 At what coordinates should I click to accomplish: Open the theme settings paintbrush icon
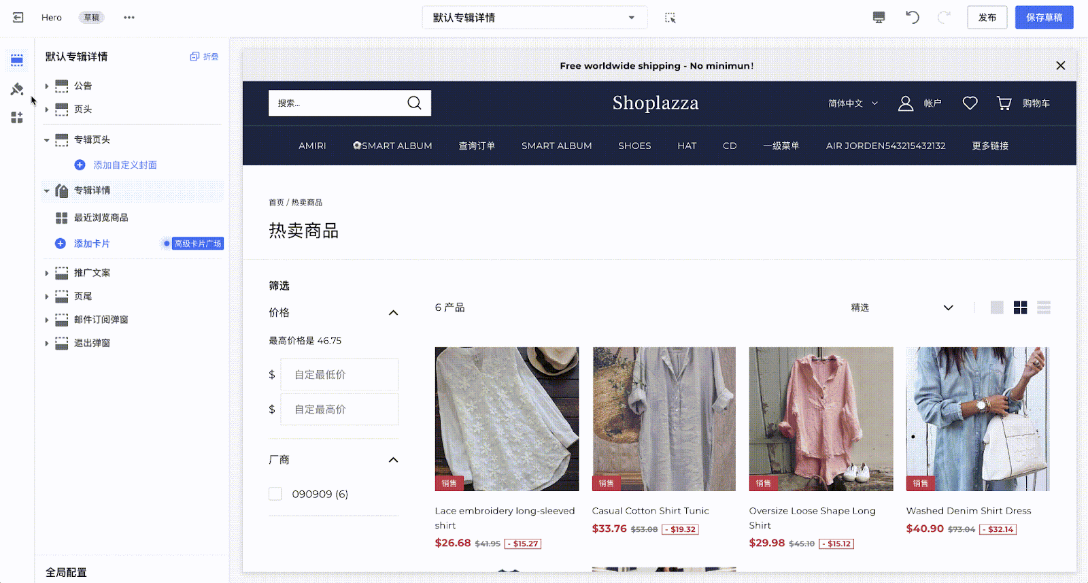click(17, 89)
